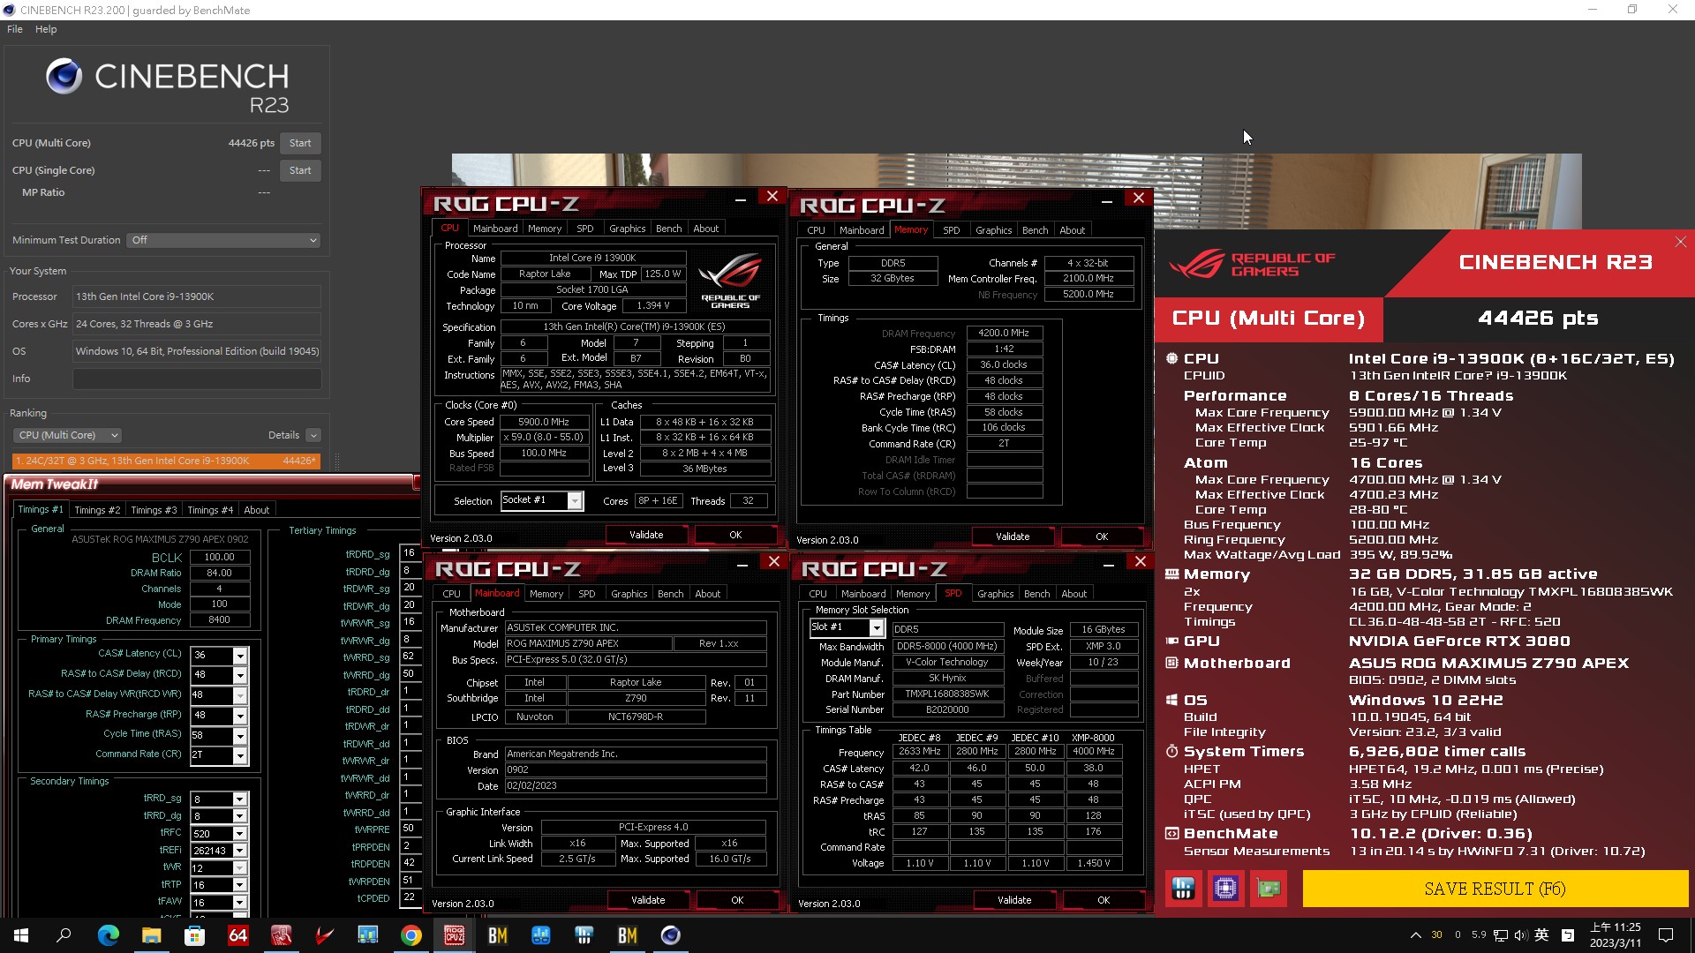
Task: Click the Info text field in Cinebench
Action: (197, 379)
